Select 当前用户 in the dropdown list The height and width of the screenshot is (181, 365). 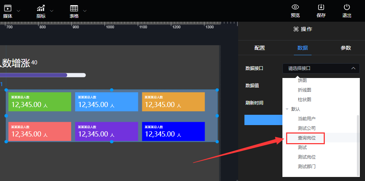(306, 119)
